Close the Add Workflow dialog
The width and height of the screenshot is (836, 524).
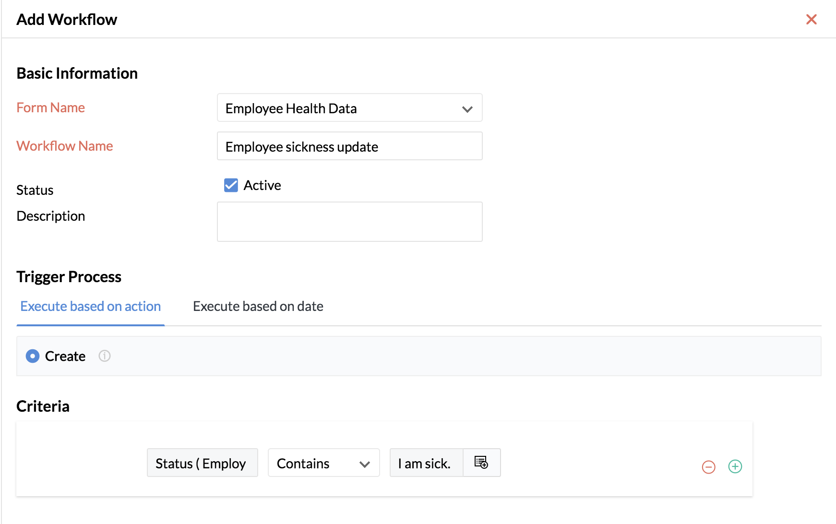[x=811, y=19]
